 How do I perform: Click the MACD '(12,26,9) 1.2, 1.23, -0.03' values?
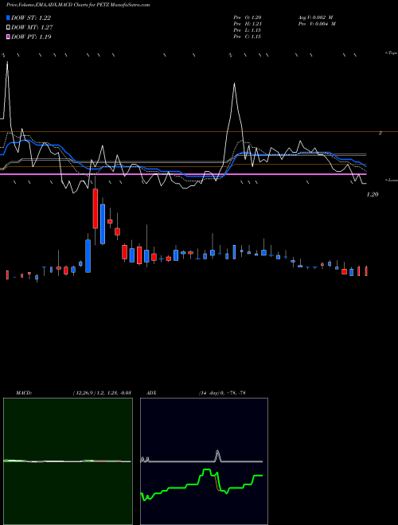[x=102, y=393]
